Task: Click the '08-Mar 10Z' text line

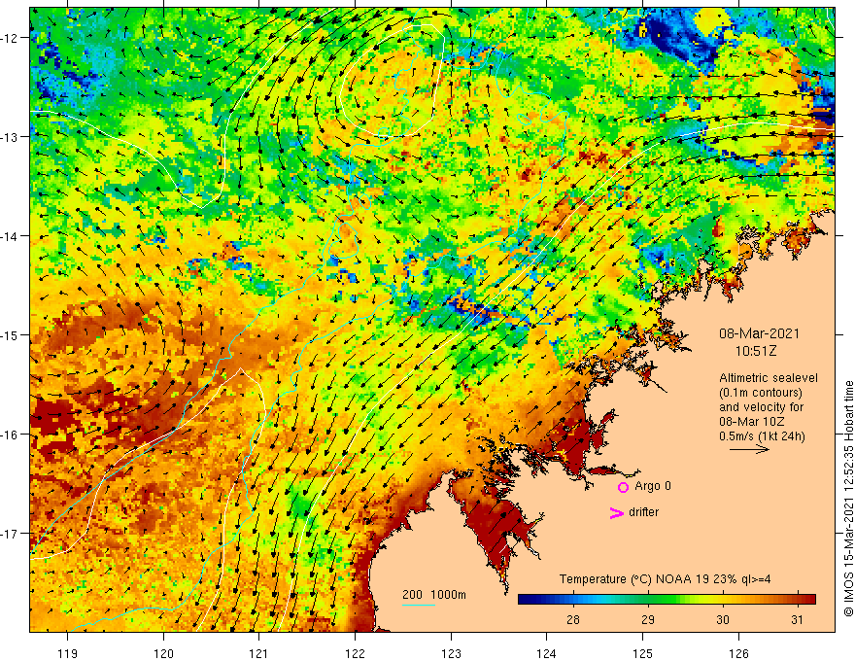Action: pyautogui.click(x=752, y=422)
